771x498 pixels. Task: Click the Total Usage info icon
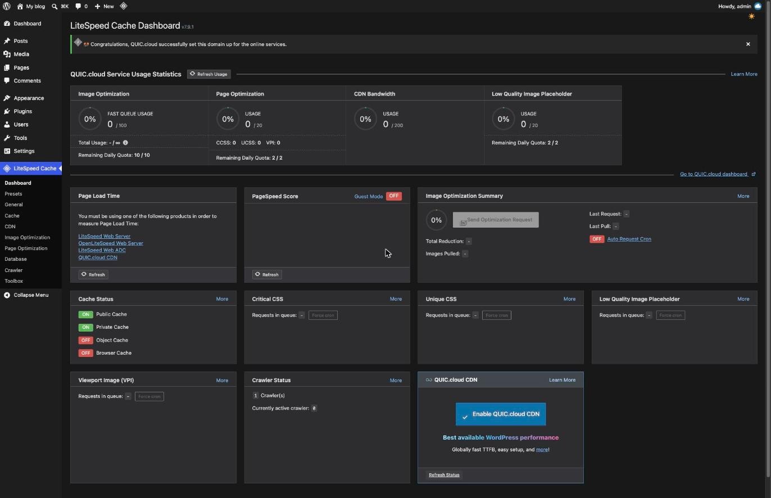point(125,143)
